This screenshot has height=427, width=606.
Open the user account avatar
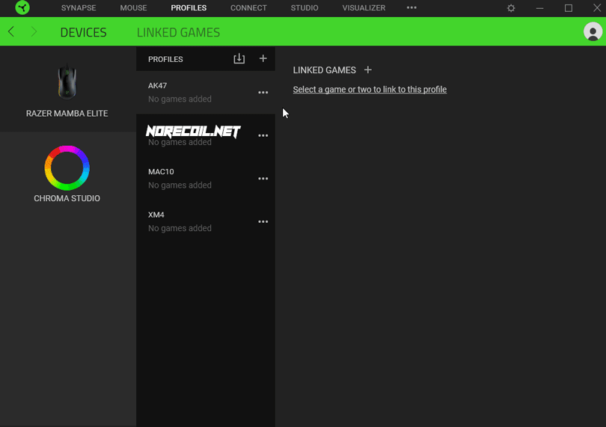click(593, 31)
